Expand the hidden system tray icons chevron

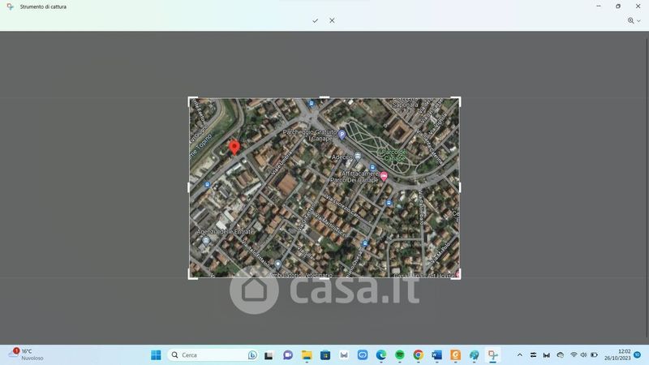(520, 355)
